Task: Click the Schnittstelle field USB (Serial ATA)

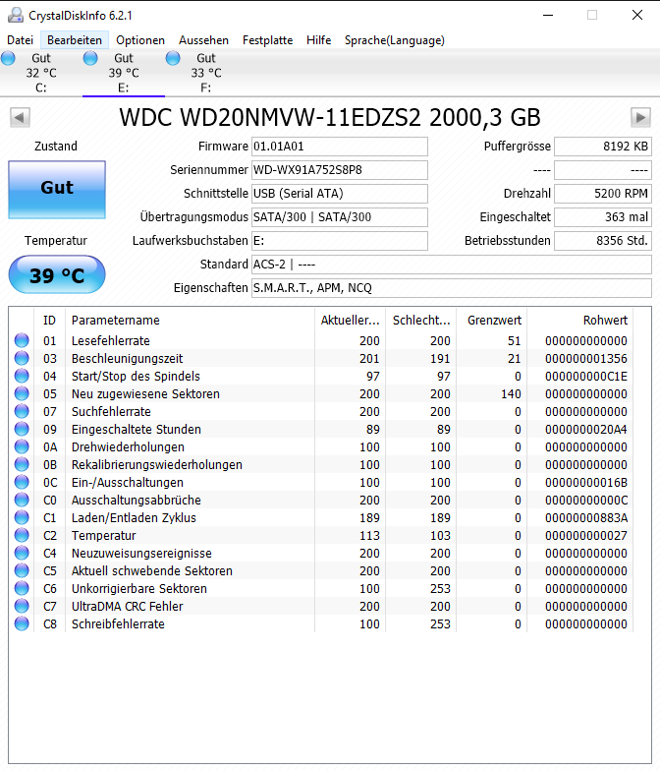Action: 339,194
